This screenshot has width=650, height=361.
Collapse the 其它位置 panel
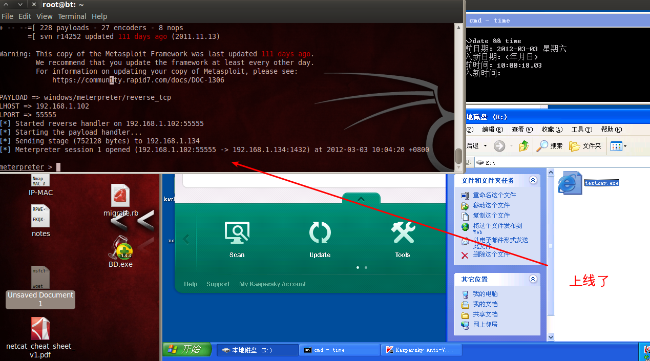(x=533, y=279)
